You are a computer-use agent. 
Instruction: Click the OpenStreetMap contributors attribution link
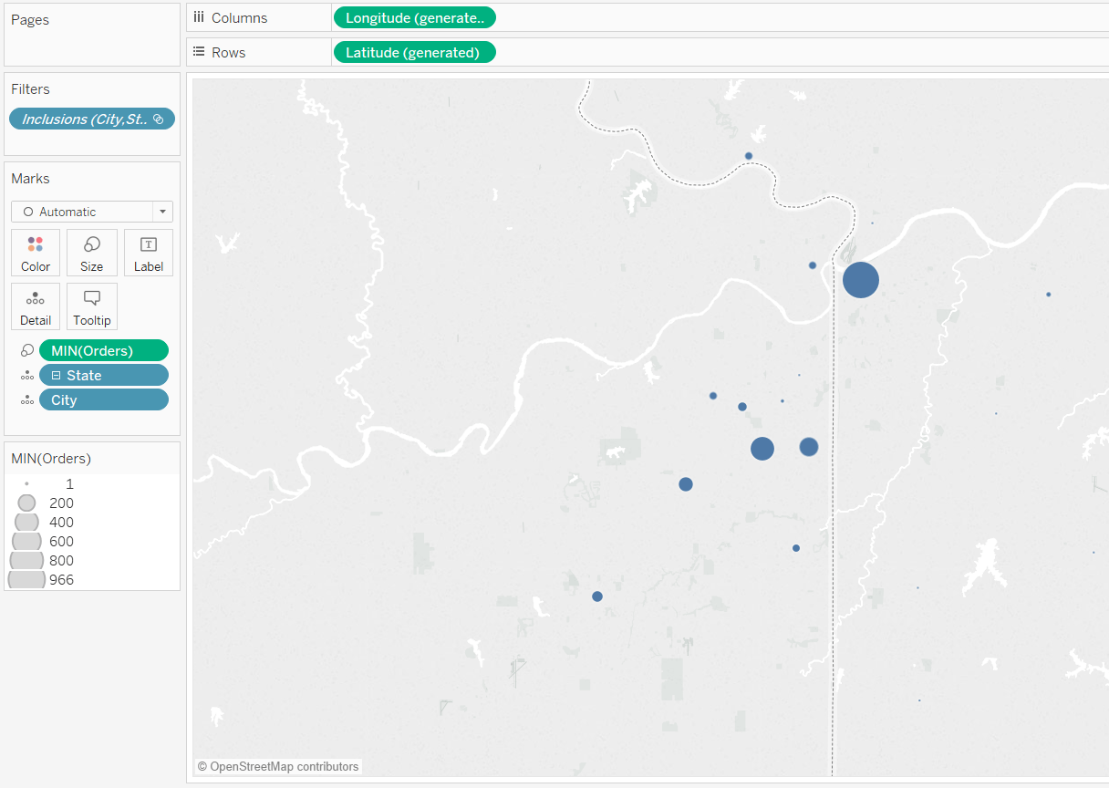278,766
